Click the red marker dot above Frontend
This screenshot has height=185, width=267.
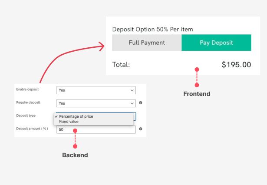(197, 69)
